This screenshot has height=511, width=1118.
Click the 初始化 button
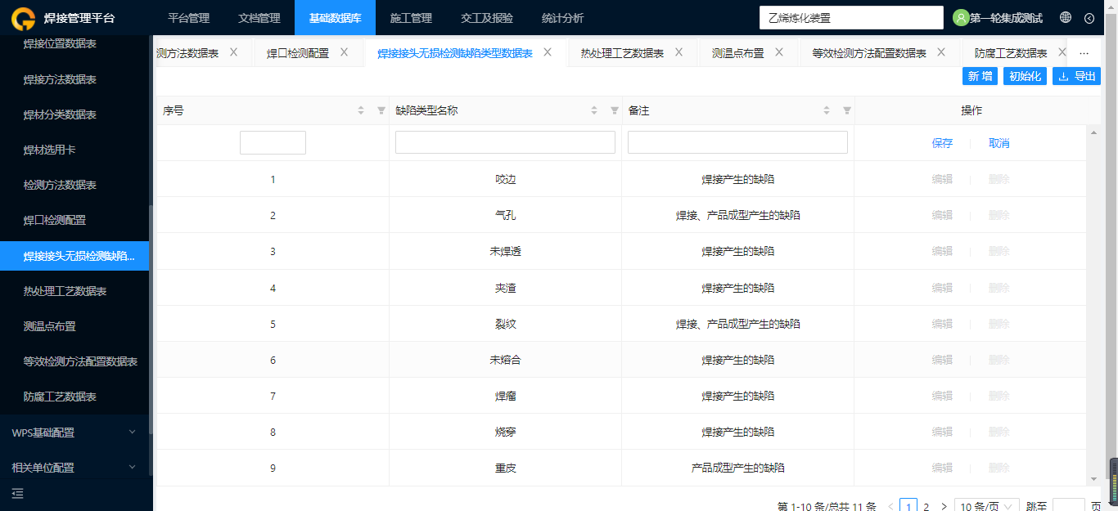click(1026, 76)
